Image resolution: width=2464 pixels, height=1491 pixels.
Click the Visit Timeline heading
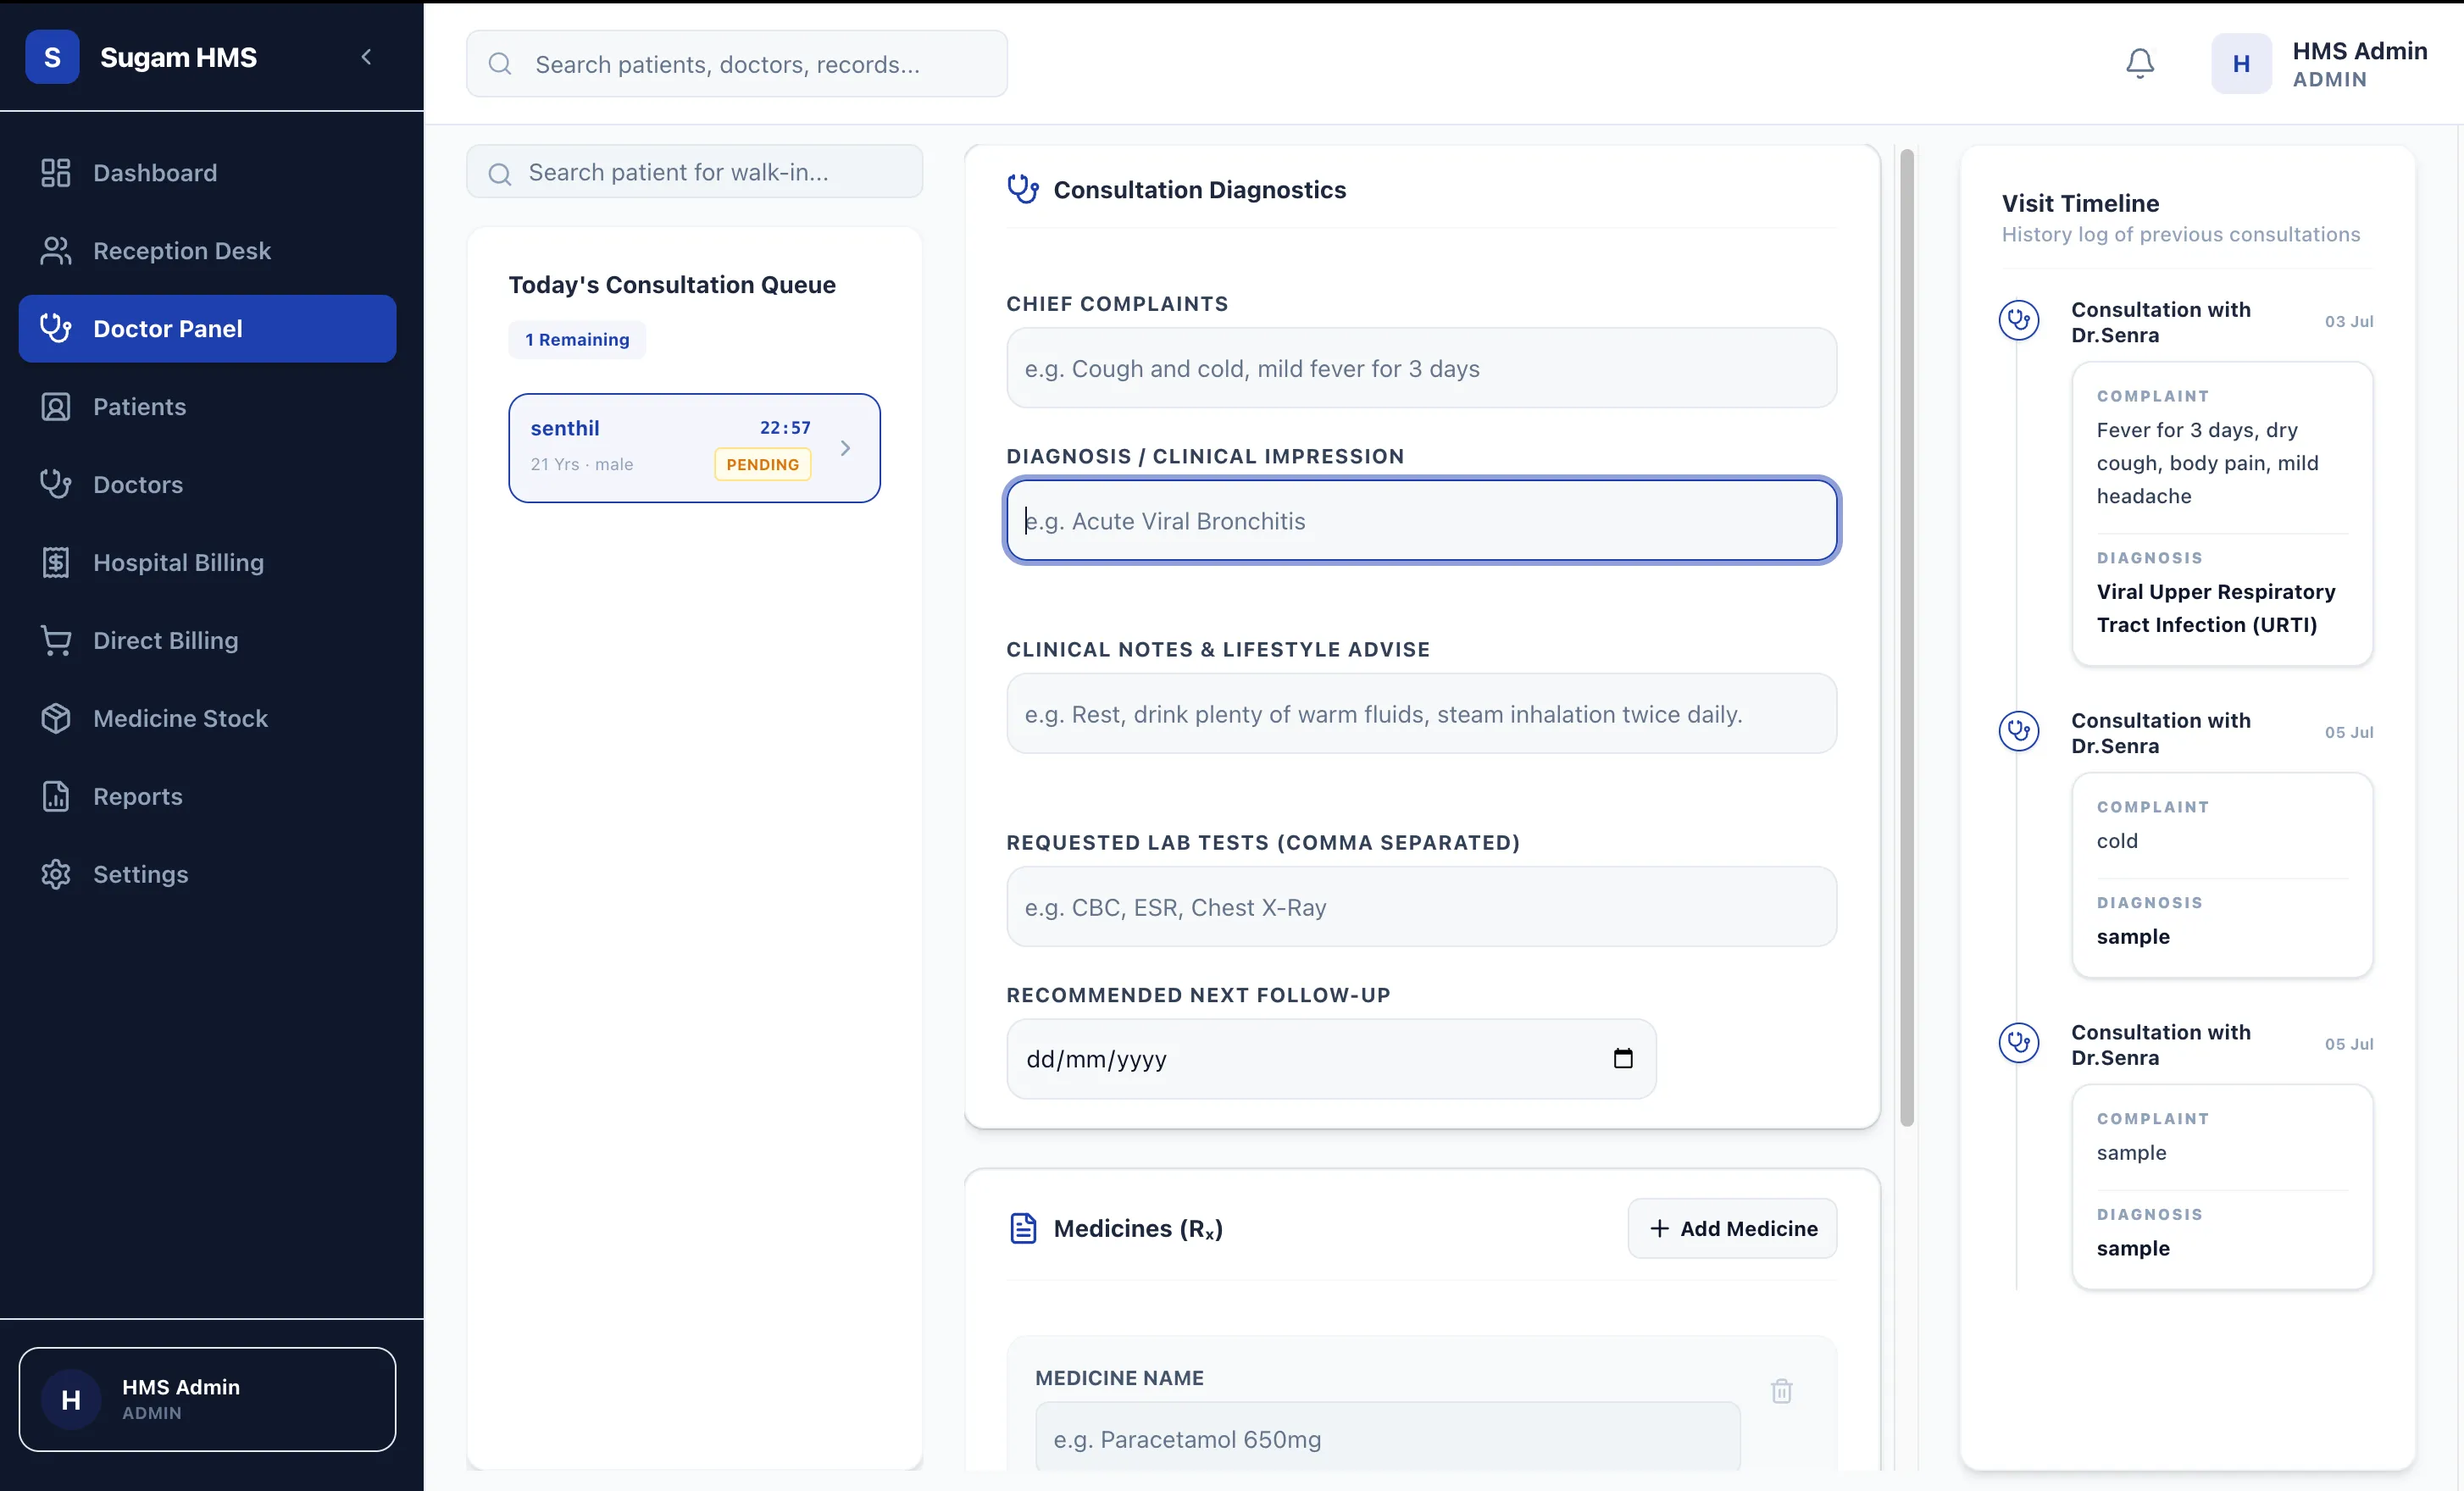pos(2080,203)
